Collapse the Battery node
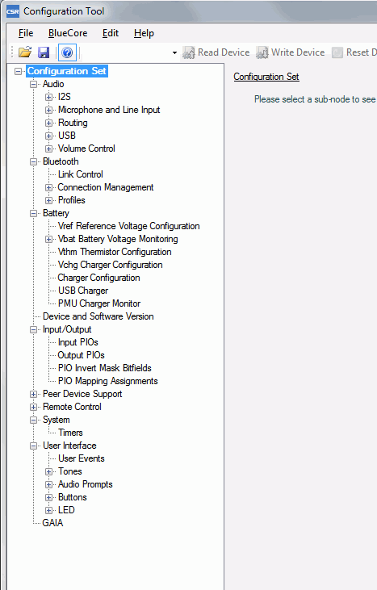Screen dimensions: 377x590 point(33,213)
